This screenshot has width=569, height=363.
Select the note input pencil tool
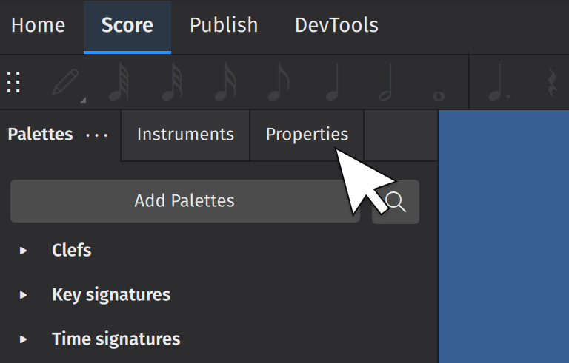[68, 84]
